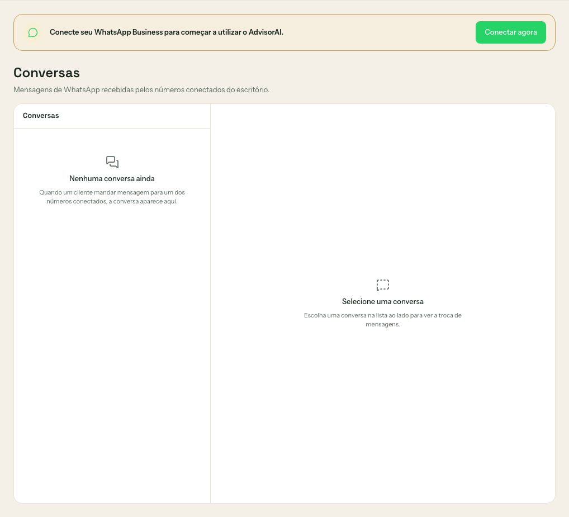Click the page subtitle about Mensagens de WhatsApp
Image resolution: width=569 pixels, height=517 pixels.
pyautogui.click(x=141, y=89)
